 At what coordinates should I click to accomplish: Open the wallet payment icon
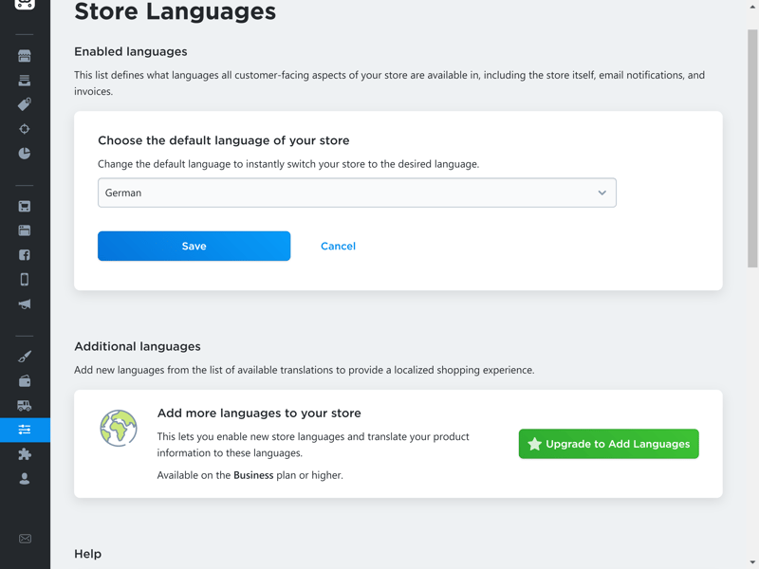[x=25, y=381]
